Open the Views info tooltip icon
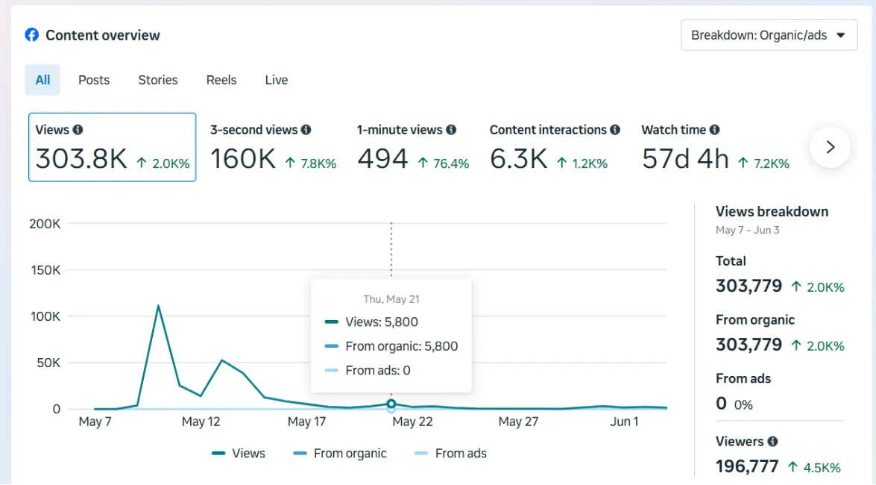This screenshot has height=485, width=876. 78,130
